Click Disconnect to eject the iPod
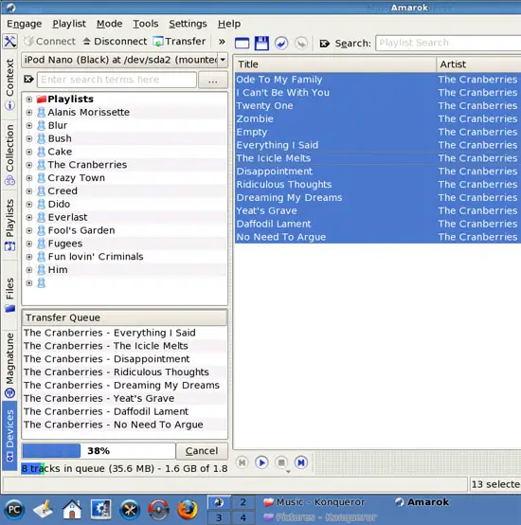Viewport: 521px width, 525px height. click(x=115, y=42)
